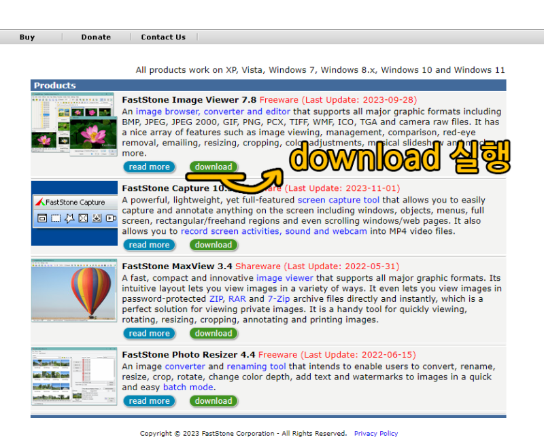
Task: Click the capture active window icon
Action: [x=42, y=218]
